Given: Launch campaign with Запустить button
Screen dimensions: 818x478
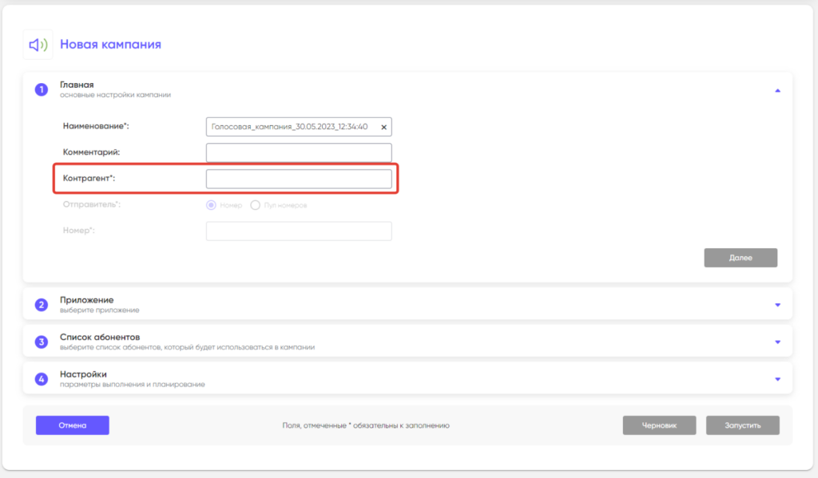Looking at the screenshot, I should (742, 425).
